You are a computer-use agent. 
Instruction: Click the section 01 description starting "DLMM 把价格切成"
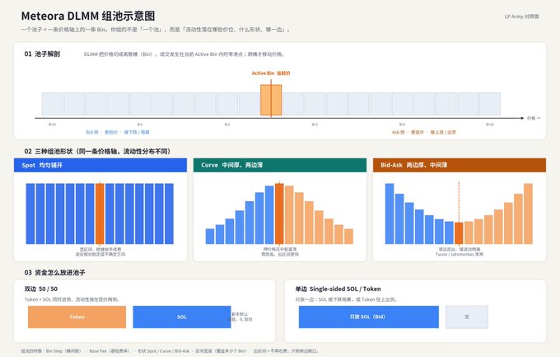[x=184, y=54]
